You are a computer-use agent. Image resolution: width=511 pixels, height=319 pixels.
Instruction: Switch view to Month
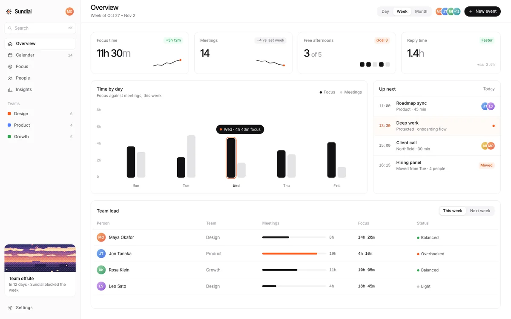421,11
